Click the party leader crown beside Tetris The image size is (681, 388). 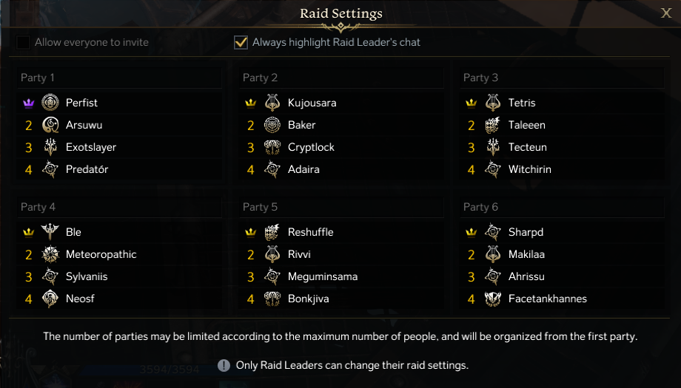point(471,103)
